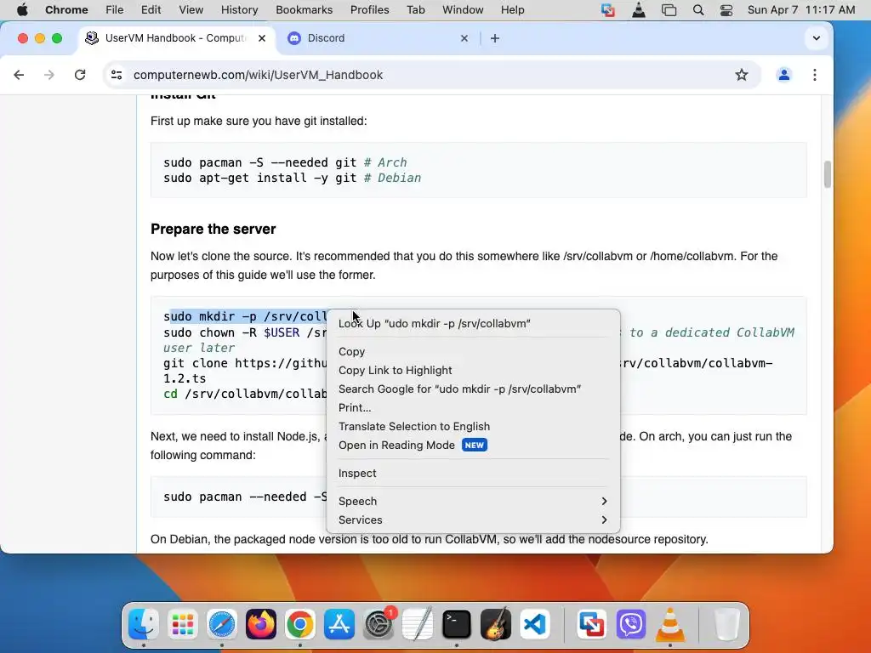Open Visual Studio Code from the Dock
The width and height of the screenshot is (871, 653).
click(535, 624)
